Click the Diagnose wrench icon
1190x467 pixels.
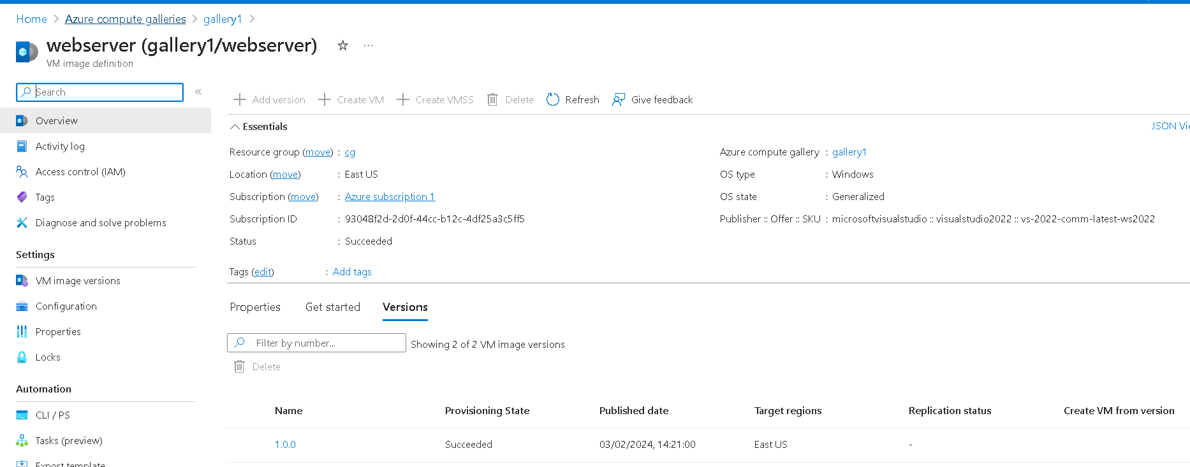22,222
